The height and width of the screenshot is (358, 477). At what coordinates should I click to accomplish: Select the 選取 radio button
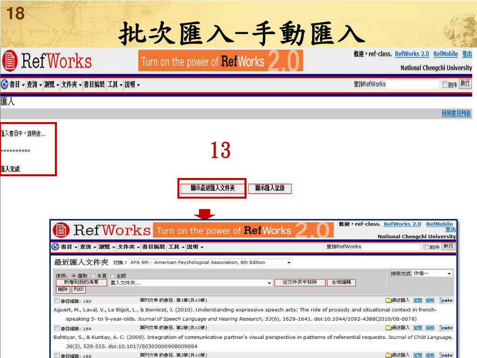click(74, 275)
